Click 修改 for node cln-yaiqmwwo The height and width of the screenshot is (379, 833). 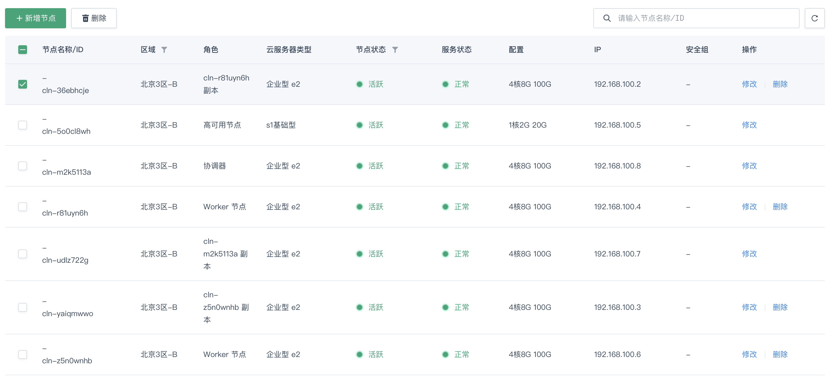pyautogui.click(x=749, y=307)
